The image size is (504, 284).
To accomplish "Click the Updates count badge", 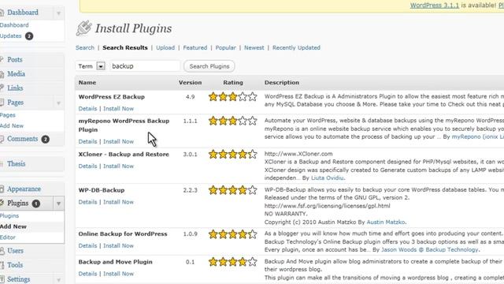I will tap(29, 36).
